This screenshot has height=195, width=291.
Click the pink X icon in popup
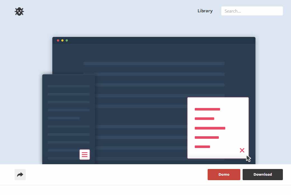coord(242,150)
